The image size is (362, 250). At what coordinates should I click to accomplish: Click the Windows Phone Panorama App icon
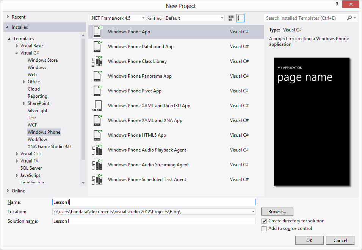point(98,76)
